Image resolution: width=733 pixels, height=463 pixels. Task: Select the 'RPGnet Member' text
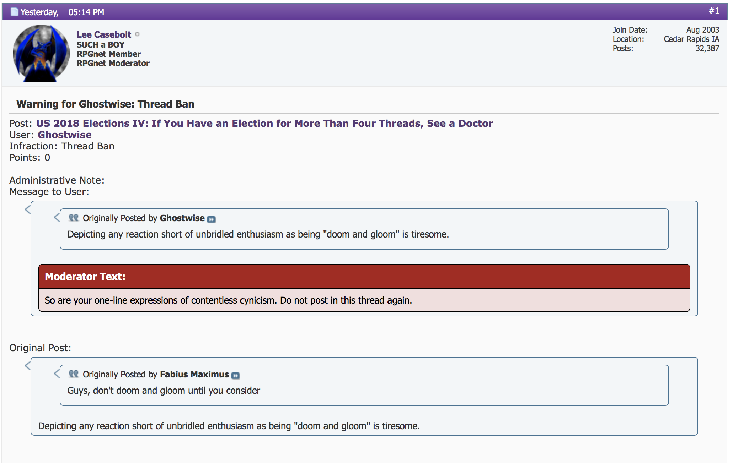109,54
